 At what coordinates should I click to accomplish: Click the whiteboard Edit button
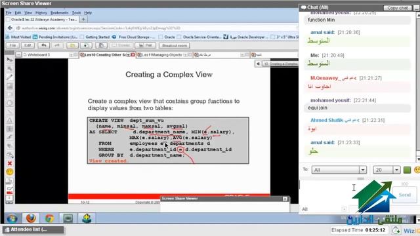[28, 45]
